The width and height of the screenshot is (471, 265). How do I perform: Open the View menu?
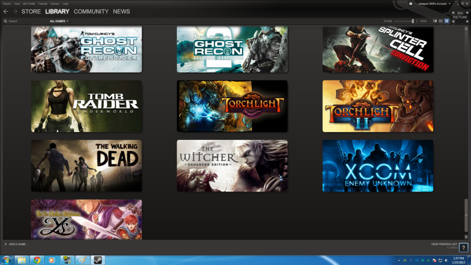17,4
